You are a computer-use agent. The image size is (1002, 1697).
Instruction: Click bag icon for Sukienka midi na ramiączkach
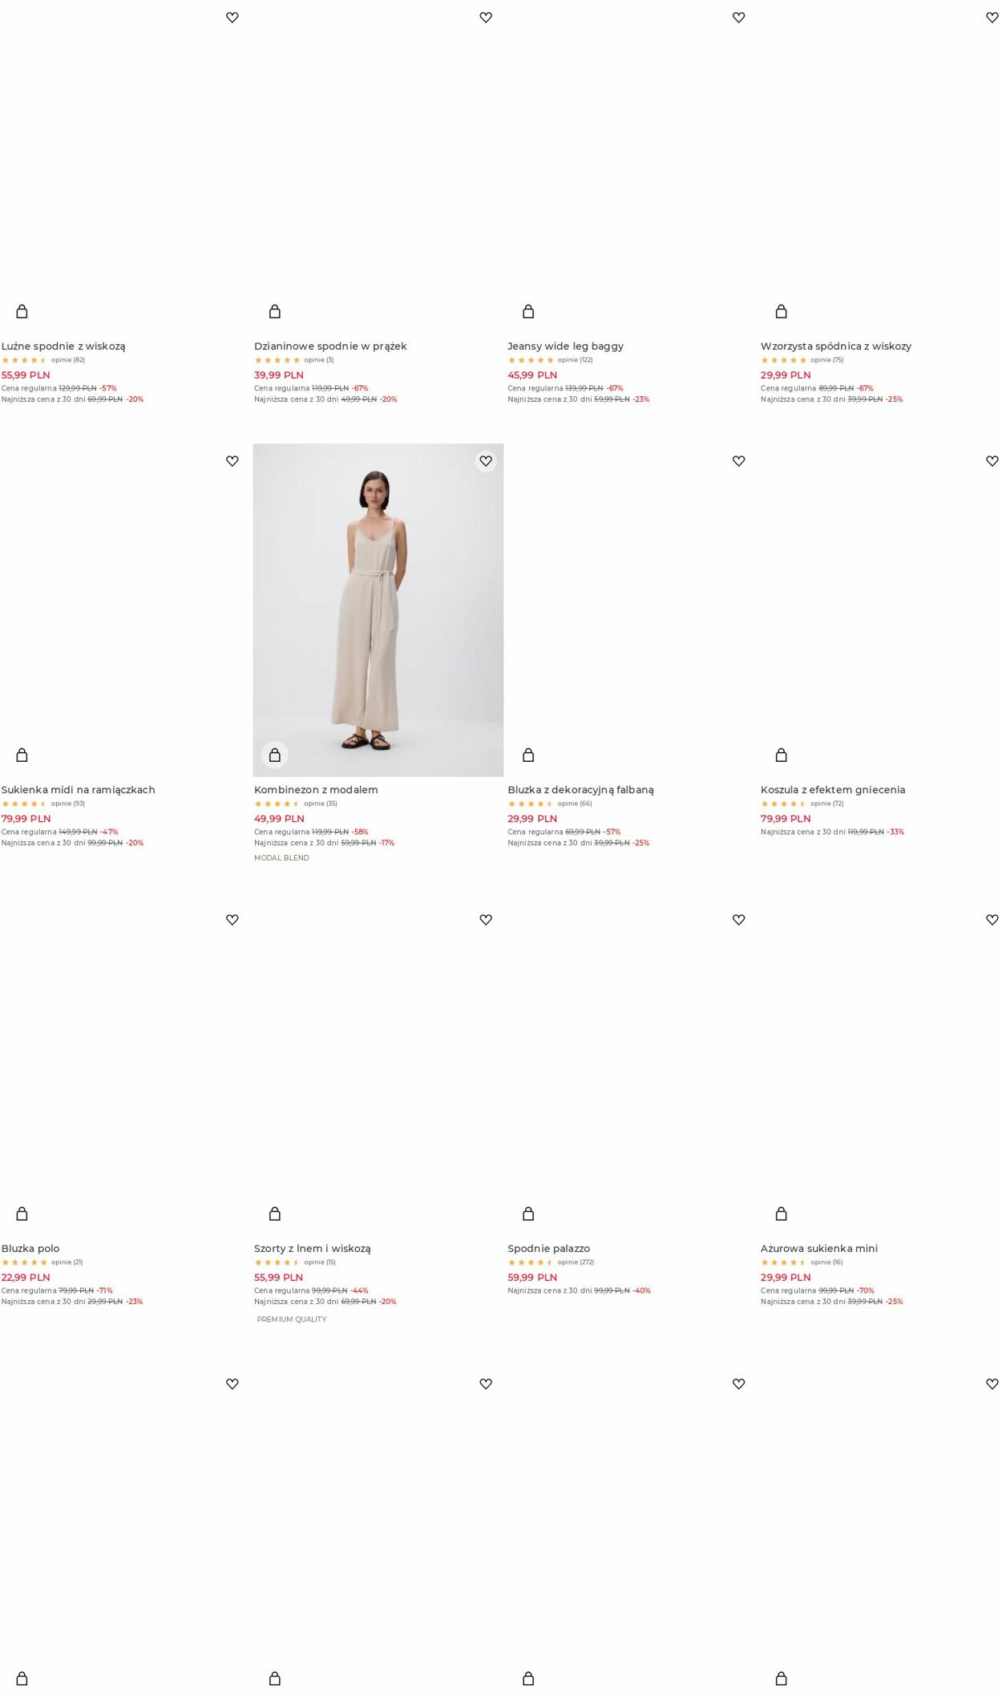pyautogui.click(x=22, y=755)
